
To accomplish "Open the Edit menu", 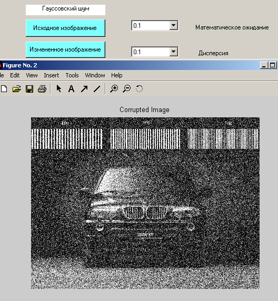I will [15, 75].
